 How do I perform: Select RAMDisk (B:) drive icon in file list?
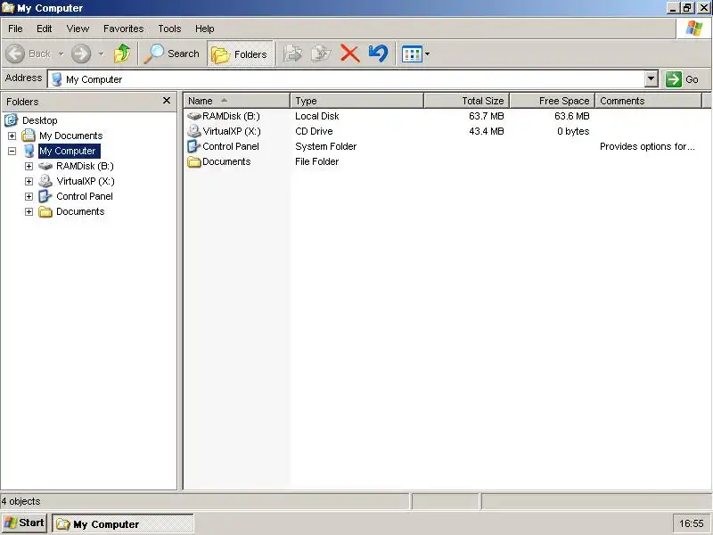point(193,116)
